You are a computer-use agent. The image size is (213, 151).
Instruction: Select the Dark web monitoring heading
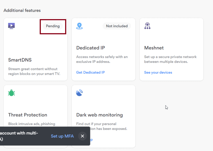pyautogui.click(x=100, y=115)
